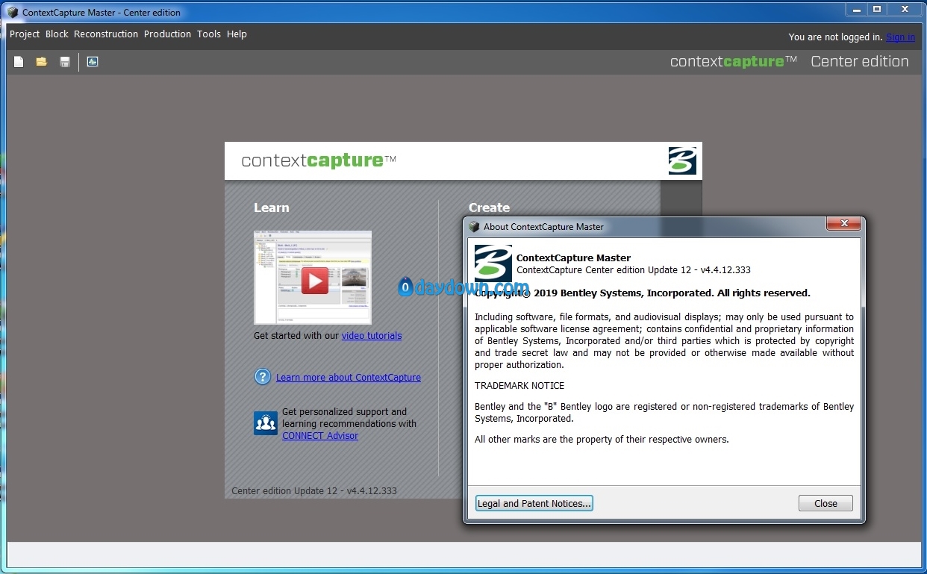Image resolution: width=927 pixels, height=574 pixels.
Task: Click the Learn heading on the welcome page
Action: pos(272,208)
